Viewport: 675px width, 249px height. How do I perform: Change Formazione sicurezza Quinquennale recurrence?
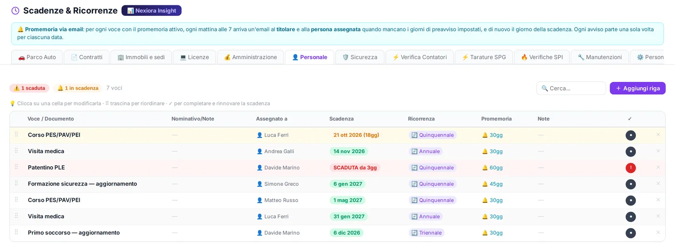click(x=432, y=184)
